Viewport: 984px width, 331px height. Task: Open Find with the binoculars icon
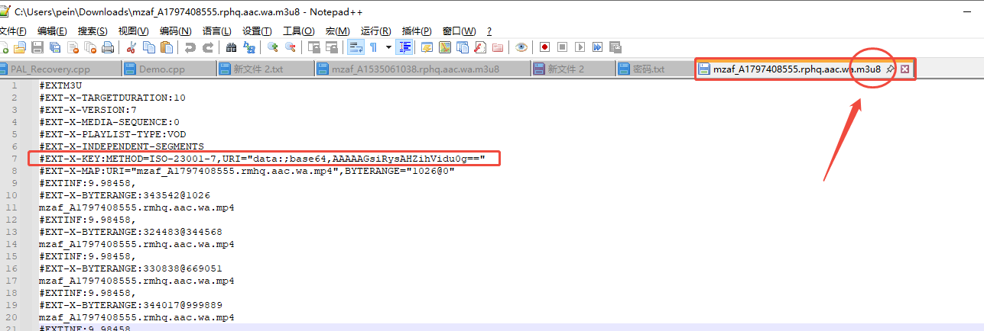[231, 47]
